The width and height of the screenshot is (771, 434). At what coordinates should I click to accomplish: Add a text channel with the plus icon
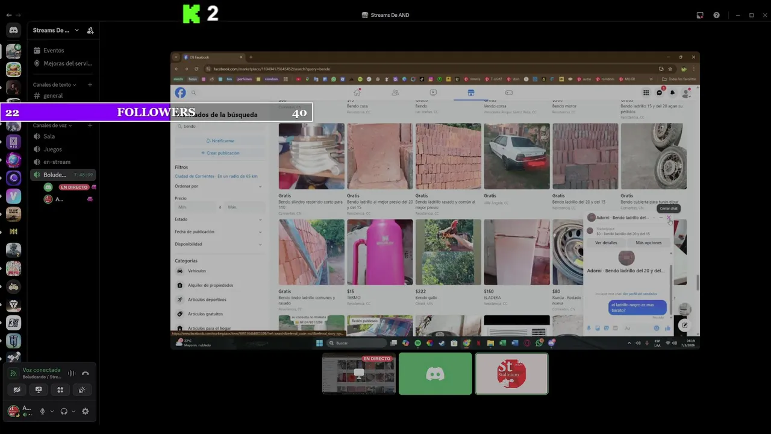click(90, 85)
